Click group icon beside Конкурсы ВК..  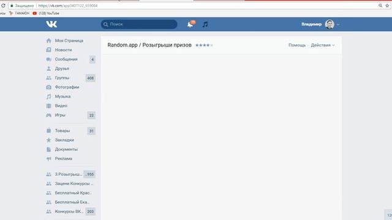[49, 211]
